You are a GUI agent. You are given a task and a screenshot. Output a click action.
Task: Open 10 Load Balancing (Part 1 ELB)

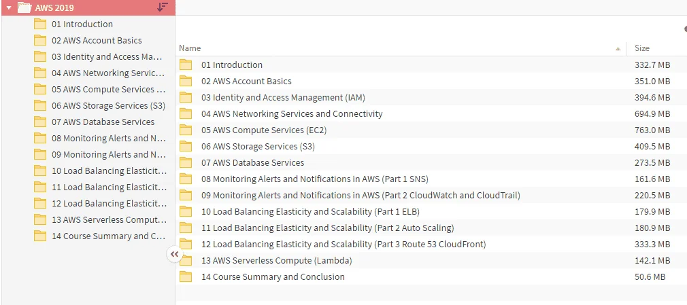[310, 212]
